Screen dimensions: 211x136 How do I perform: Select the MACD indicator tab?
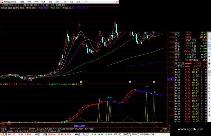12,129
